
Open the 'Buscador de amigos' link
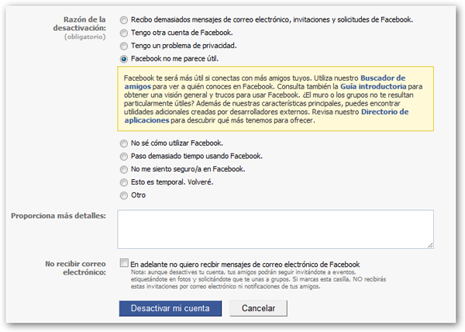(383, 78)
